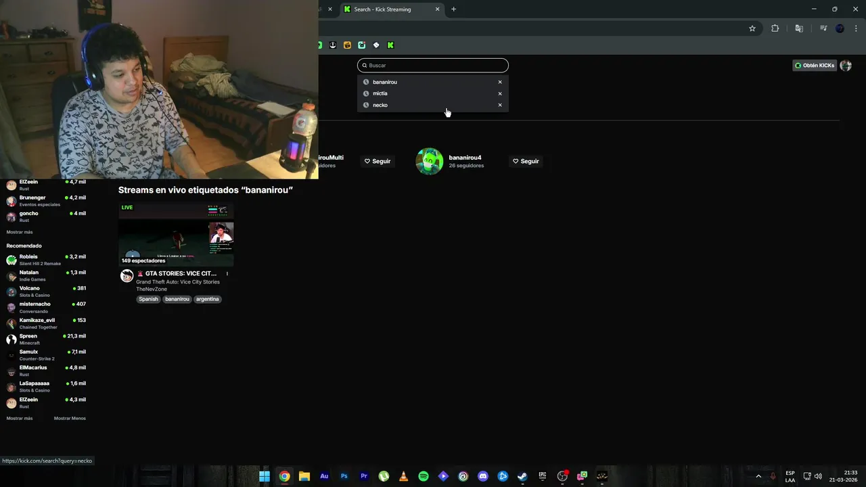Viewport: 866px width, 487px height.
Task: Open the LaSapaaaaa channel in sidebar
Action: click(46, 387)
